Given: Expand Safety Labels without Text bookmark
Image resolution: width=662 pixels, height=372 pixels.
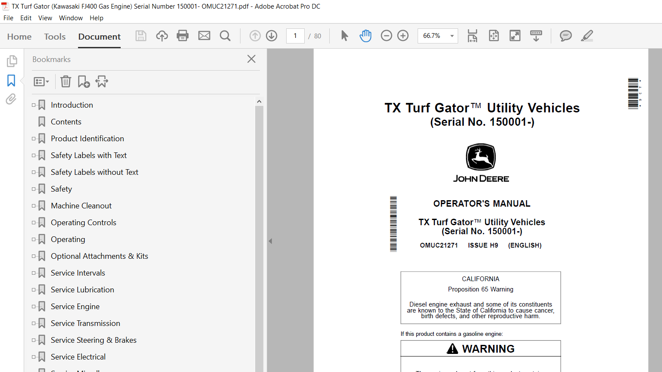Looking at the screenshot, I should 34,172.
